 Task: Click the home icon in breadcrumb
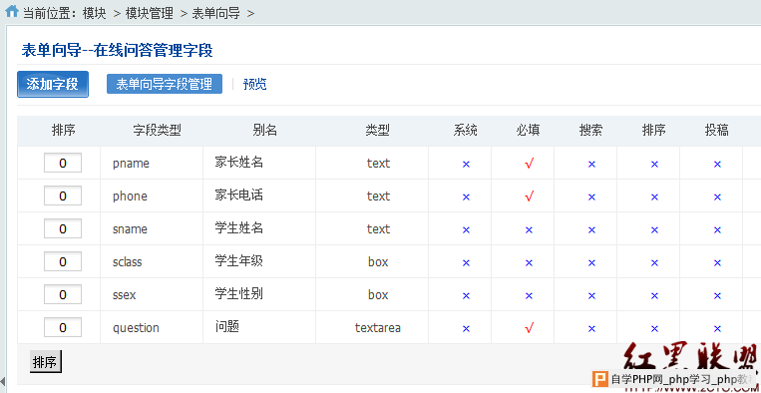(x=11, y=11)
